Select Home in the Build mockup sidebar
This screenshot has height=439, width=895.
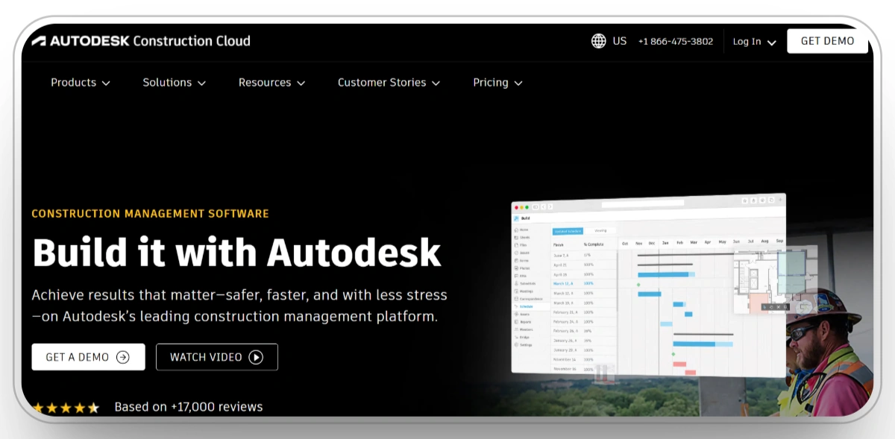pos(522,230)
